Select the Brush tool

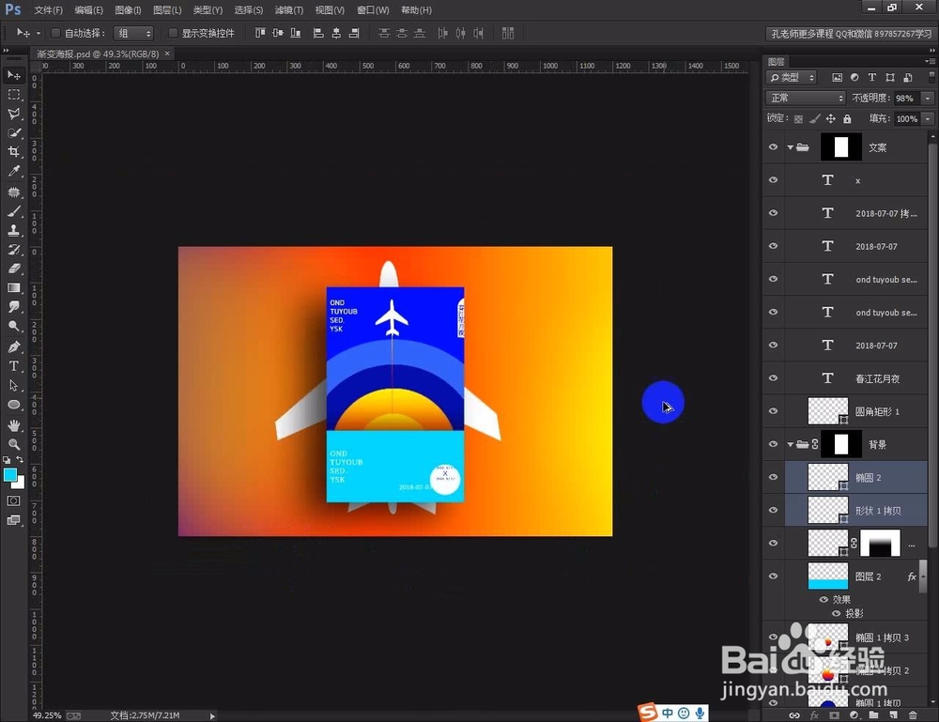(12, 209)
